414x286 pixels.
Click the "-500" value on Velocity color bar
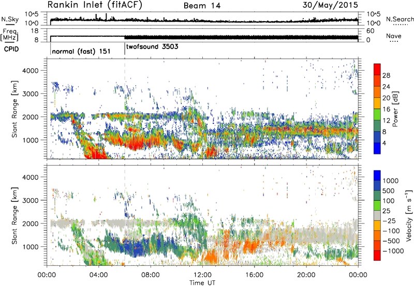[391, 241]
